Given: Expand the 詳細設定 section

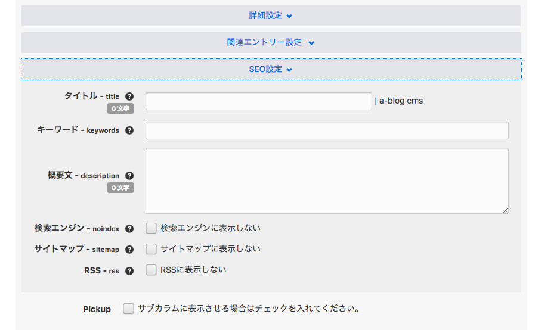Looking at the screenshot, I should [x=271, y=16].
